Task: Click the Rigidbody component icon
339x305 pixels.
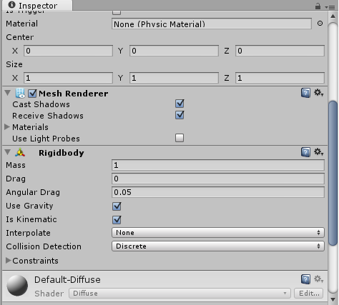Action: [x=20, y=152]
